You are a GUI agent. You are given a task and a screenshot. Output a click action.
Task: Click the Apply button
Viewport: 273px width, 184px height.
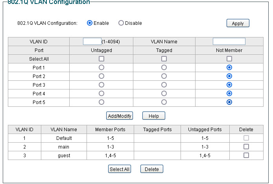[x=238, y=23]
